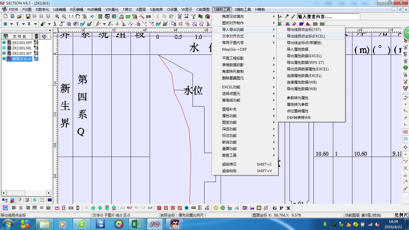Click the bold G button
Viewport: 409px width, 230px height.
pos(275,208)
